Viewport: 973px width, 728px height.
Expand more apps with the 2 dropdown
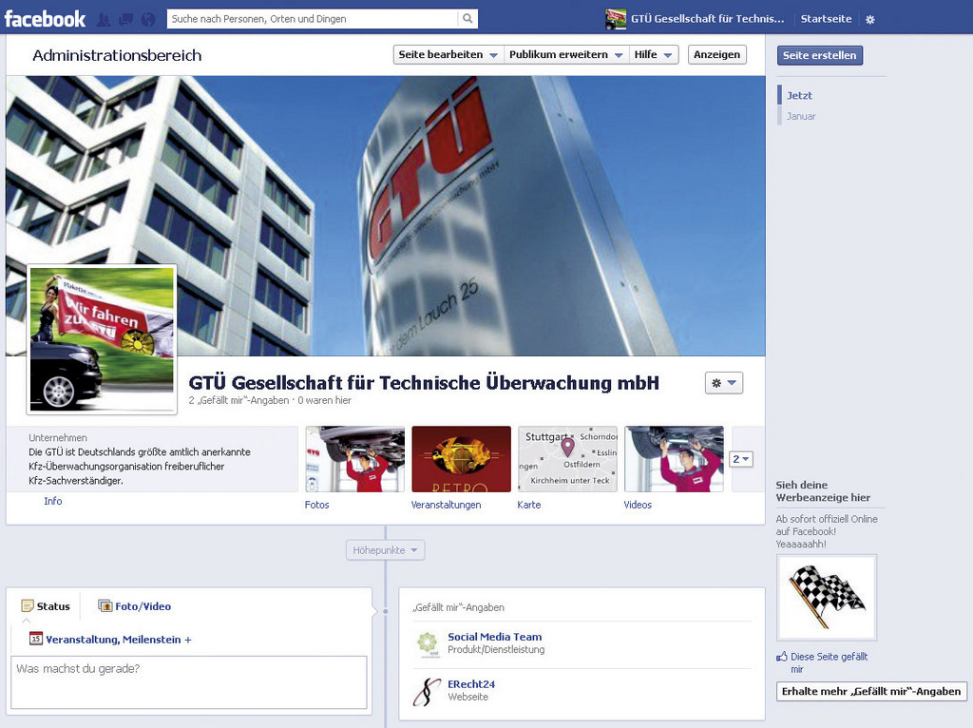[741, 459]
